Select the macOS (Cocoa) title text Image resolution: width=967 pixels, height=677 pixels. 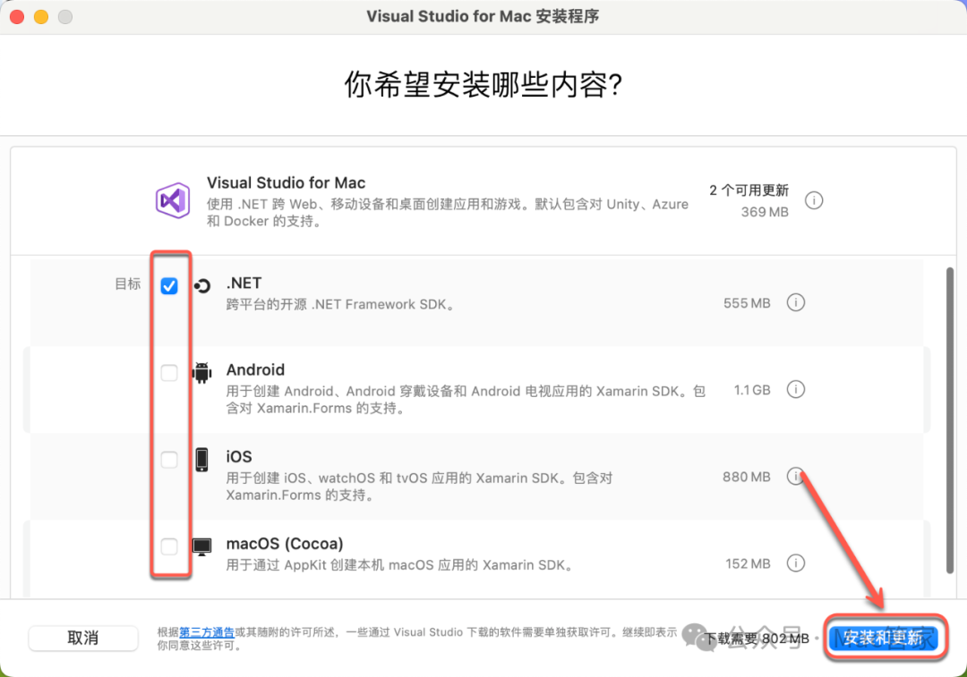pyautogui.click(x=285, y=544)
